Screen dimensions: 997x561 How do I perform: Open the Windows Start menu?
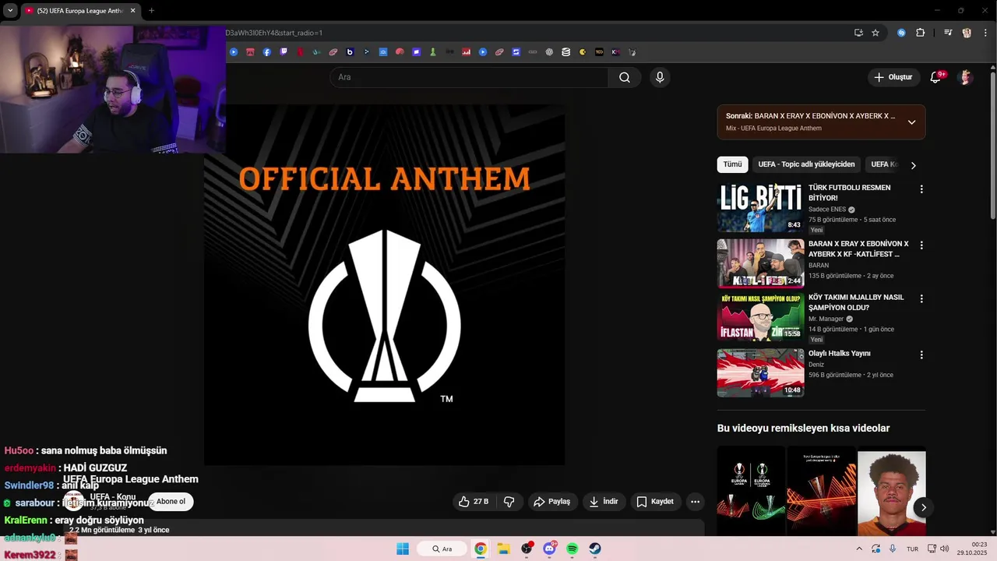403,549
